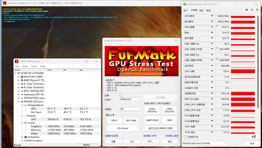Viewport: 262px width, 148px height.
Task: Open the 近期测试报表 link
Action: coord(111,136)
